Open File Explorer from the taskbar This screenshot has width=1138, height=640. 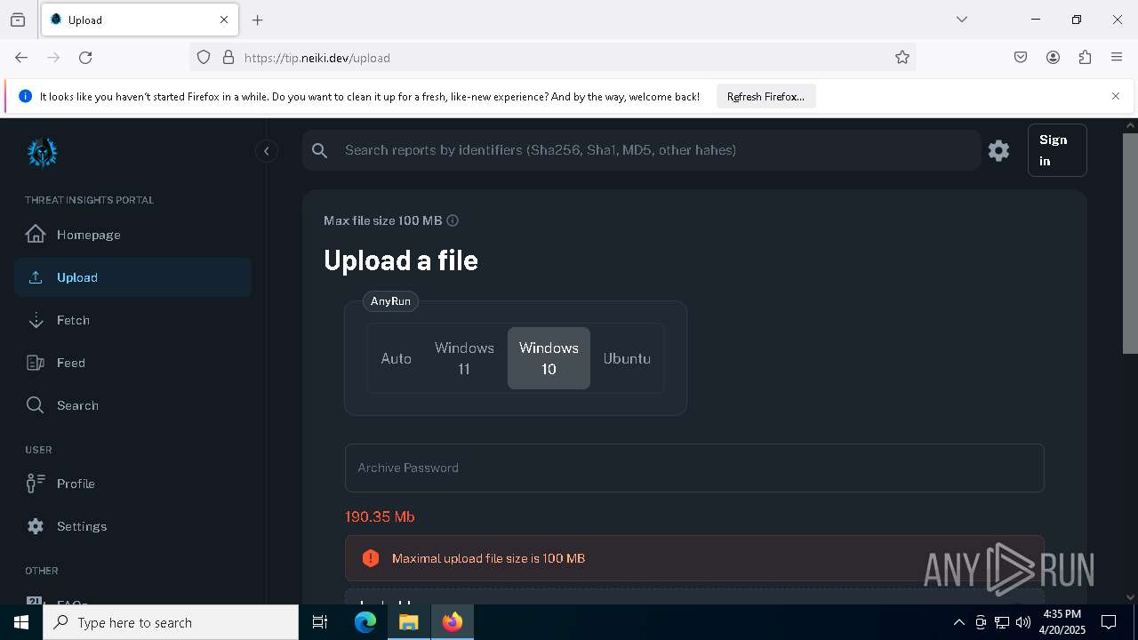pos(409,622)
